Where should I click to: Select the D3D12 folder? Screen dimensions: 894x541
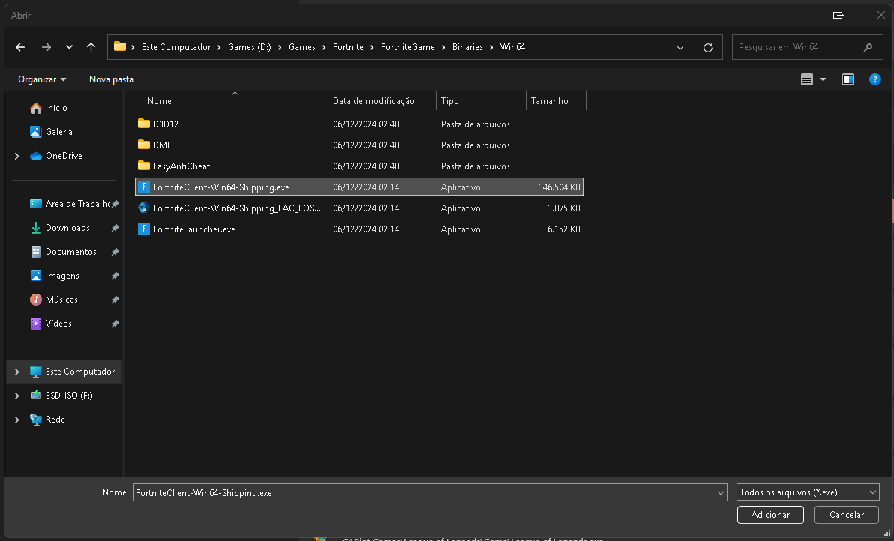359,124
